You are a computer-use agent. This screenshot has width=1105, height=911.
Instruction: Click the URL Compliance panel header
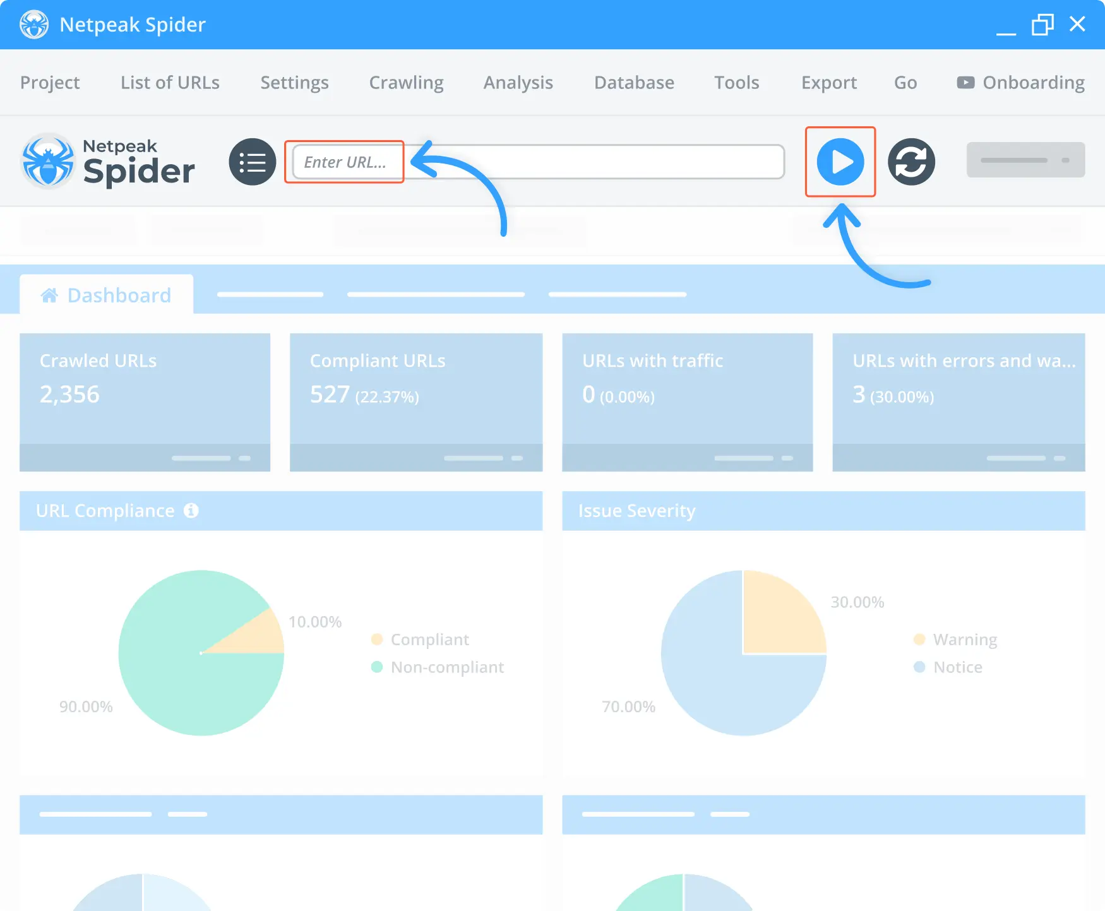(281, 511)
